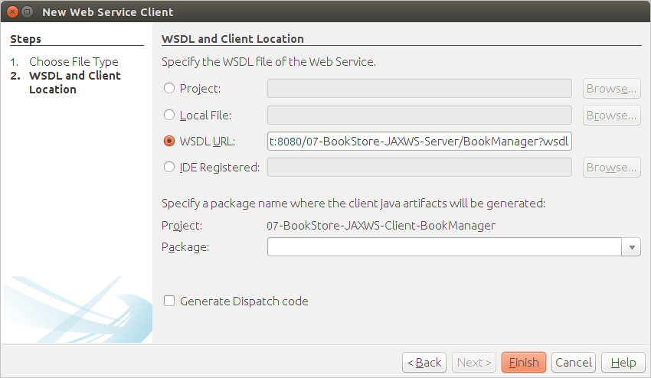This screenshot has height=378, width=651.
Task: Click step 1 Choose File Type
Action: (x=74, y=62)
